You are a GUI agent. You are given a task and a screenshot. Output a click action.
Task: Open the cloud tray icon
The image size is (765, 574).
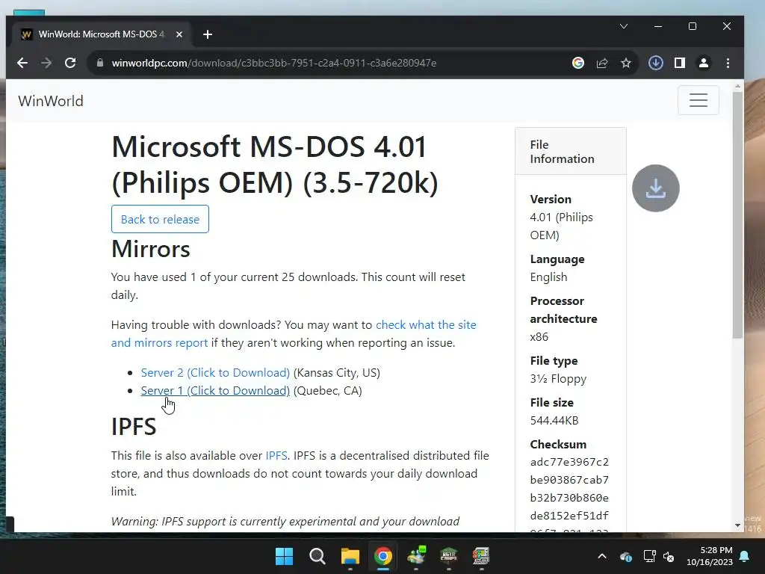click(626, 556)
